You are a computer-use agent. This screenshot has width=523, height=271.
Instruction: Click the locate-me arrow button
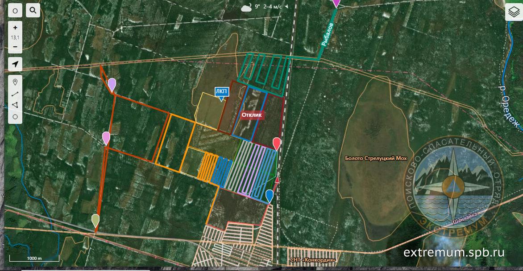tap(15, 64)
